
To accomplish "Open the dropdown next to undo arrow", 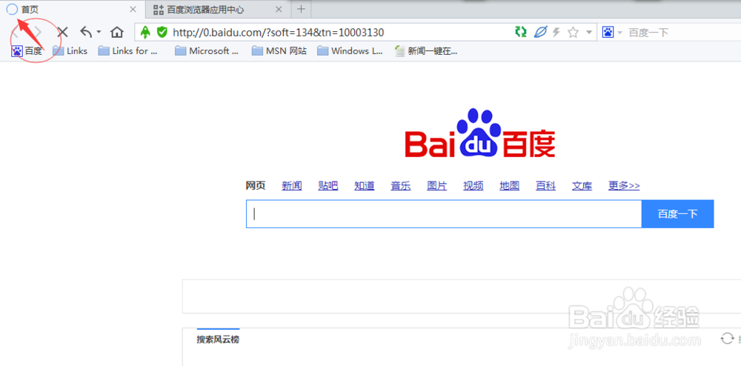I will (99, 32).
